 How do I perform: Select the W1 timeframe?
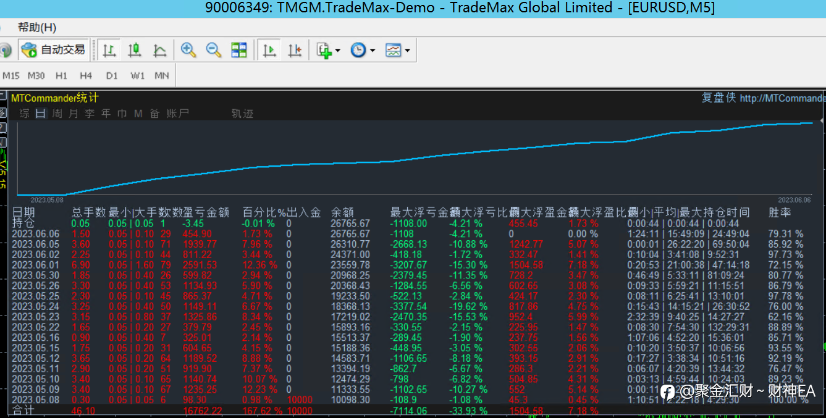[x=137, y=75]
